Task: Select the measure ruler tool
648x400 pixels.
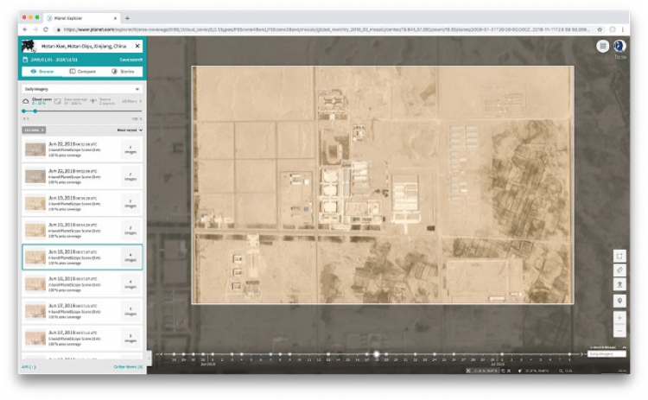Action: click(619, 270)
